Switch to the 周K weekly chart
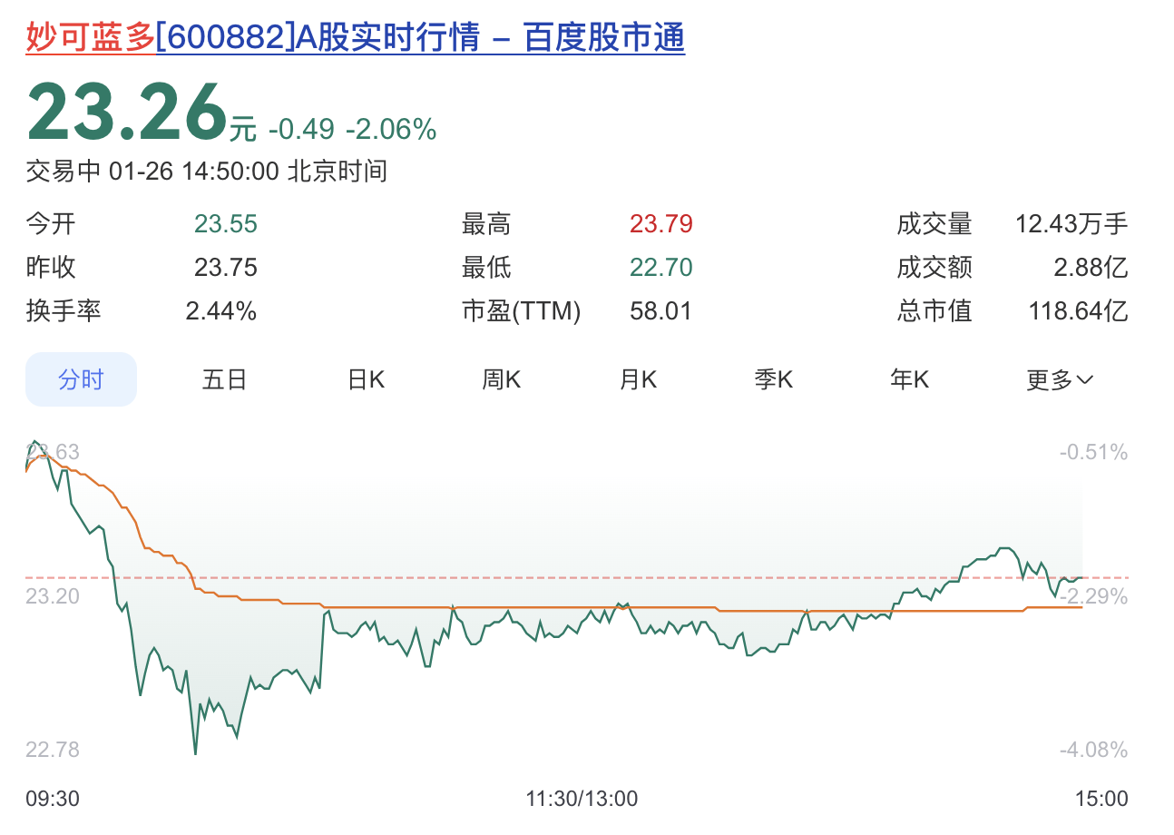The image size is (1174, 835). pos(500,379)
